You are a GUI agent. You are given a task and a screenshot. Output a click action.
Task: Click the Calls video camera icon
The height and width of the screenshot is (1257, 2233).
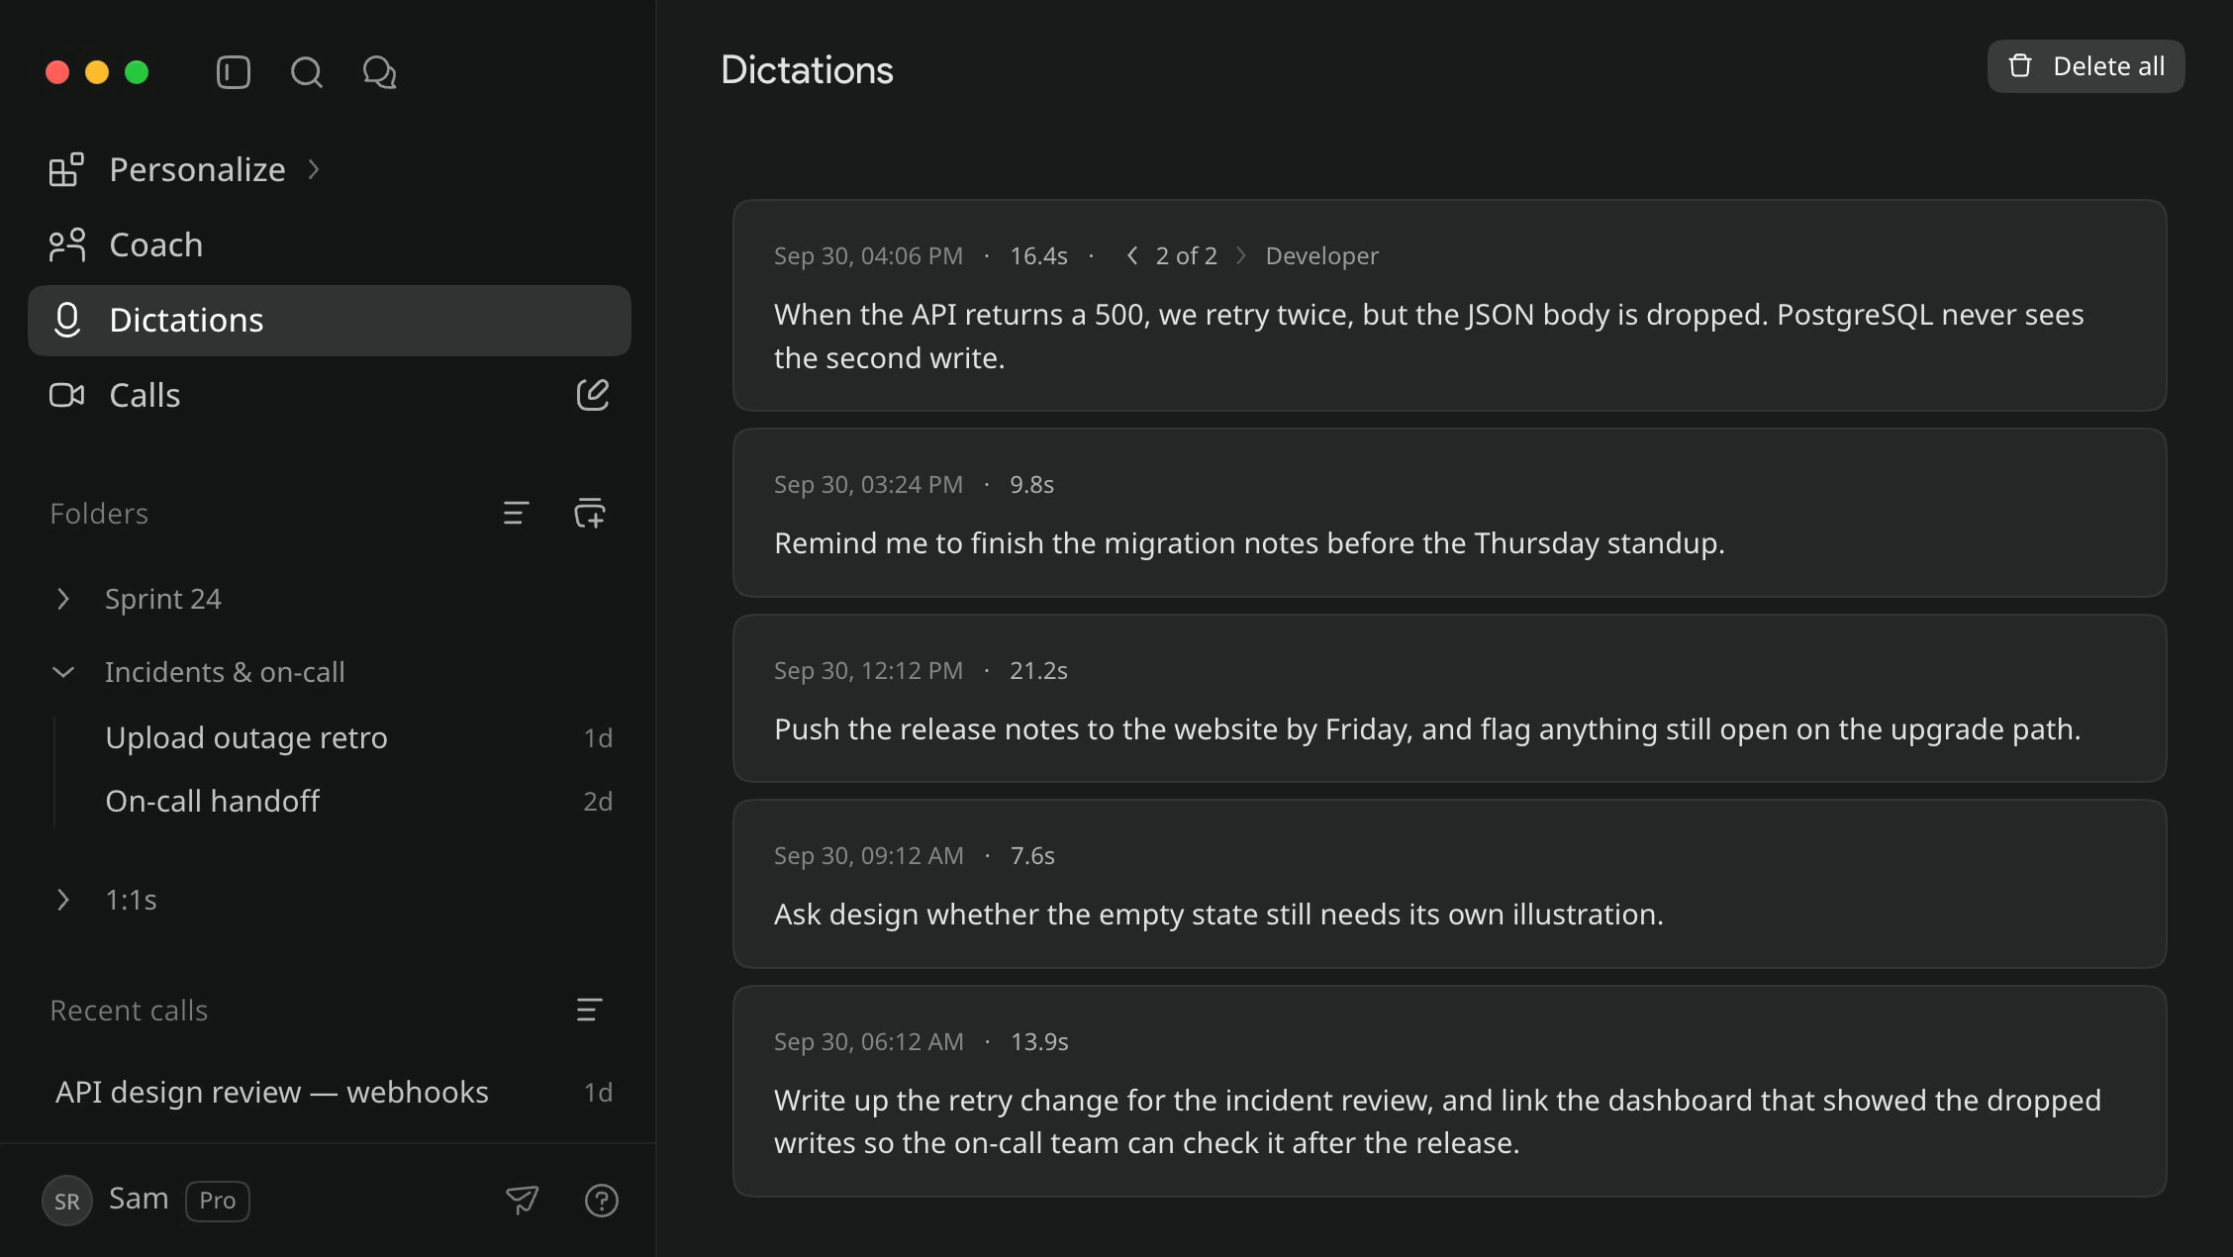point(66,395)
